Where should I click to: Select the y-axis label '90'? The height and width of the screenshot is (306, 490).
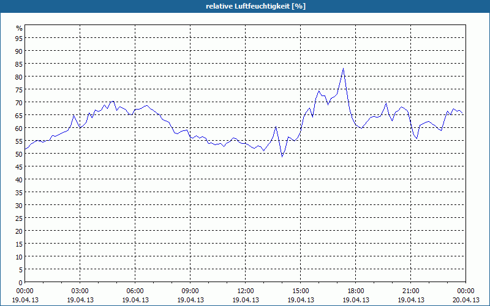coord(19,51)
